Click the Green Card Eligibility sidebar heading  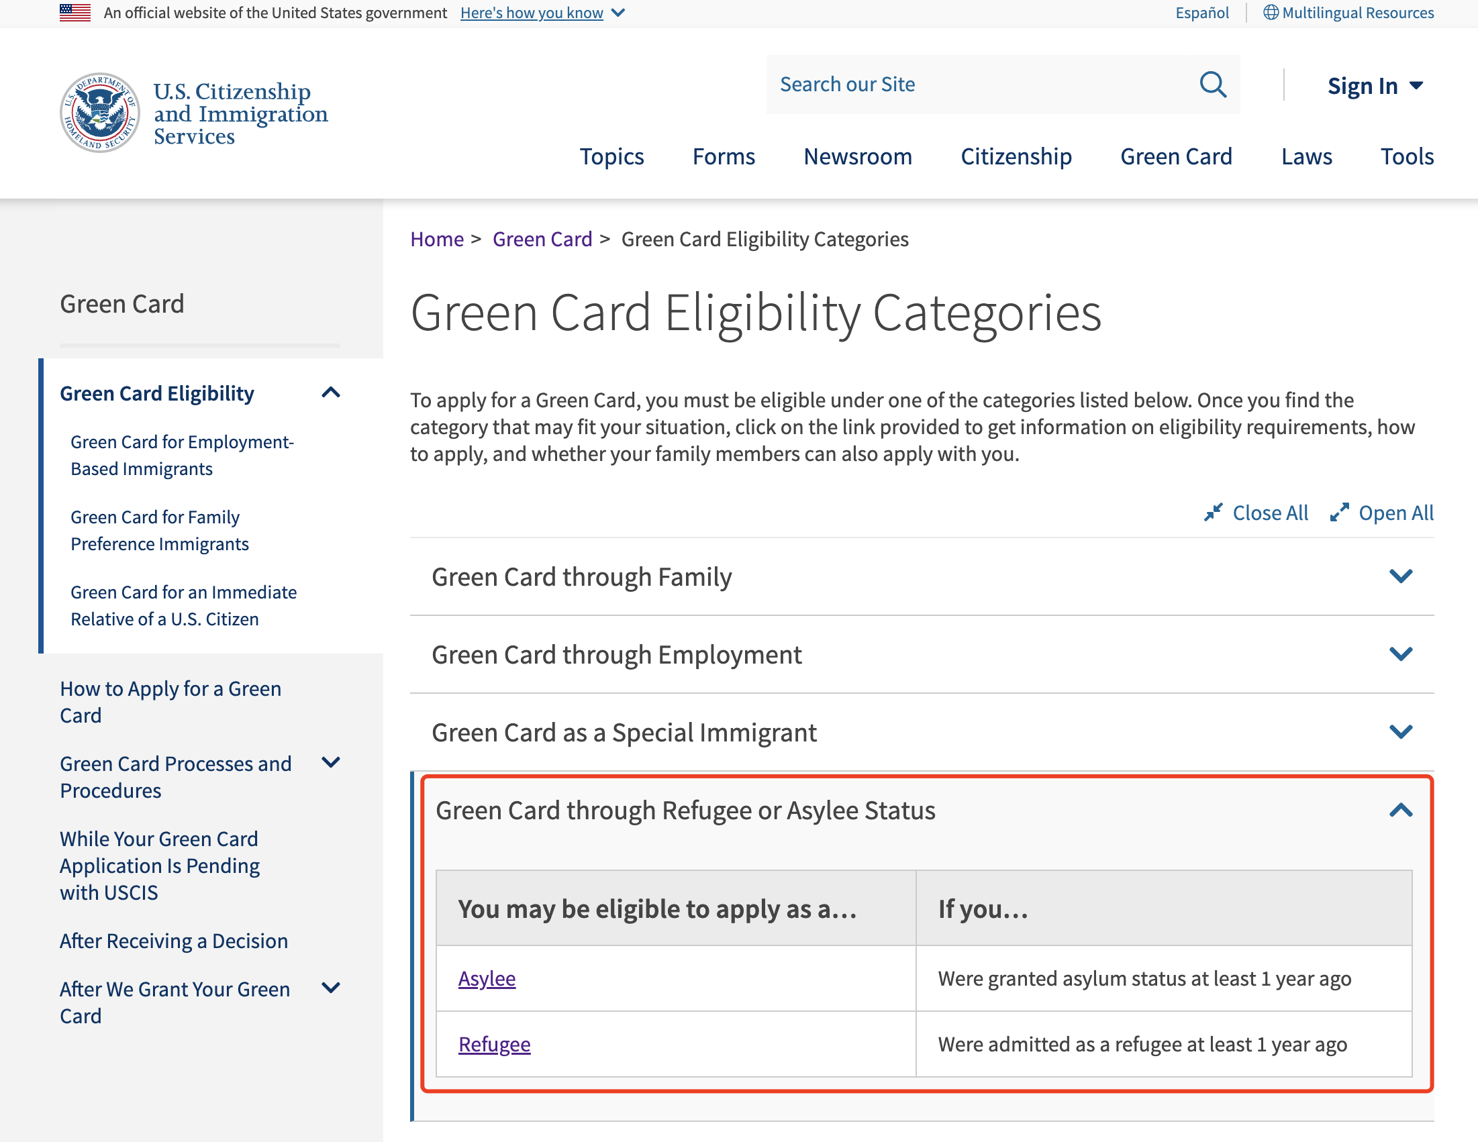click(x=157, y=393)
